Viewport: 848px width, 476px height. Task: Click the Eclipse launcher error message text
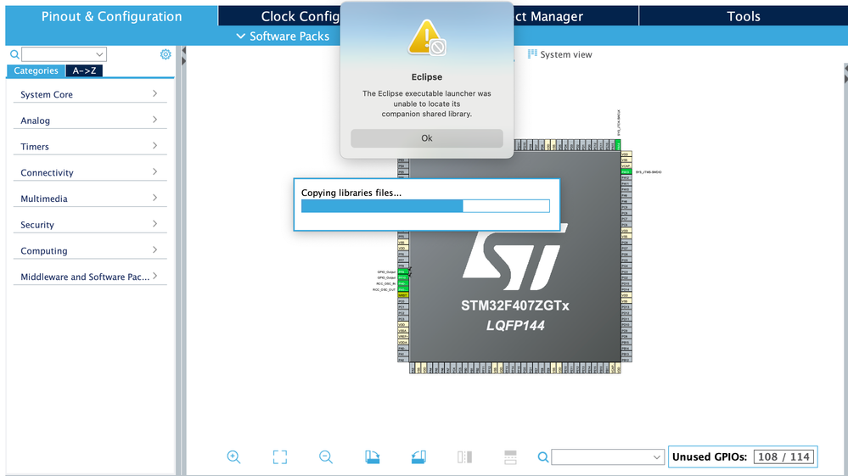[427, 104]
